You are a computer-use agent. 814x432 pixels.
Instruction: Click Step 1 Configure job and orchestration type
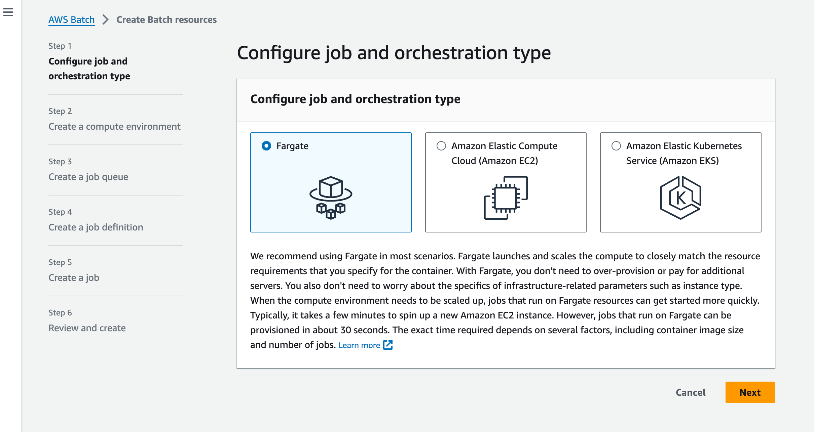pyautogui.click(x=89, y=69)
